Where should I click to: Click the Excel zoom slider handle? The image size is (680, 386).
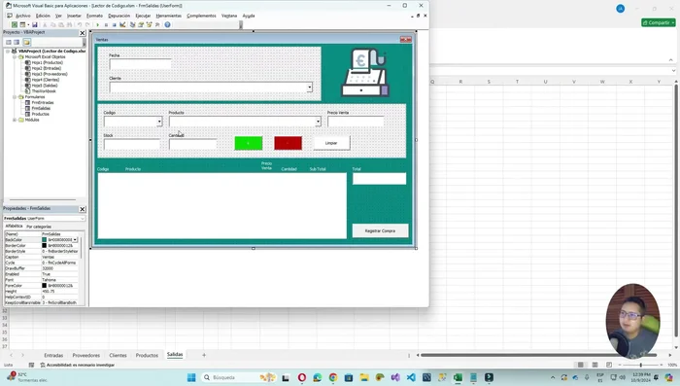(640, 365)
